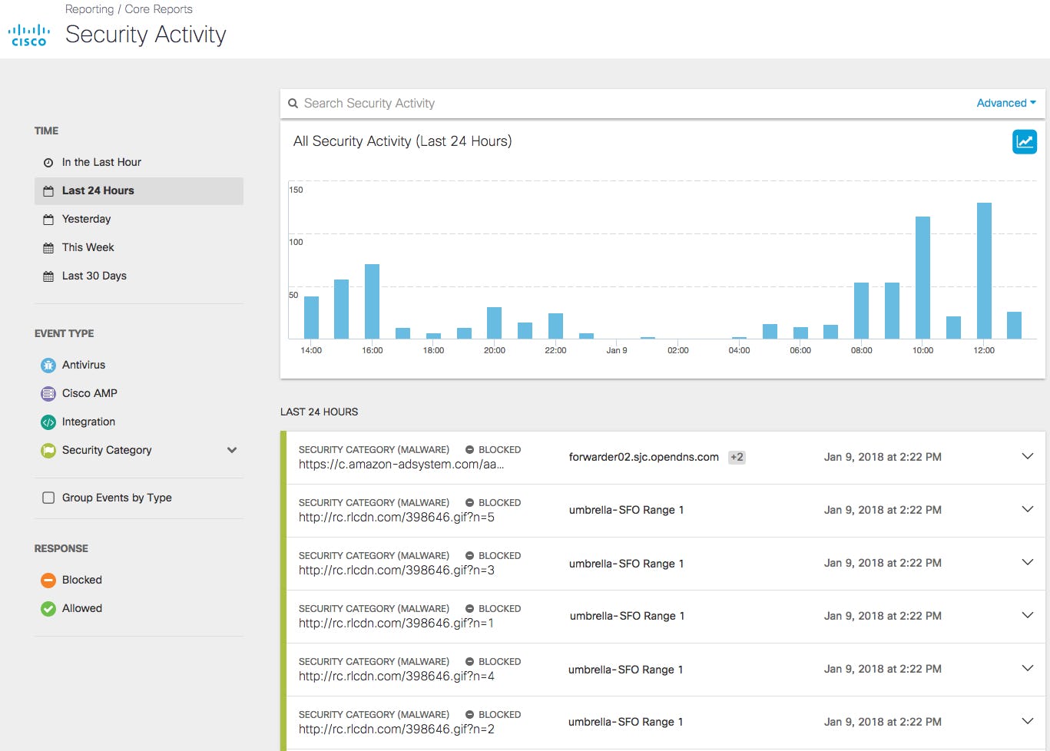Viewport: 1050px width, 751px height.
Task: Open the Advanced search dropdown
Action: point(1005,103)
